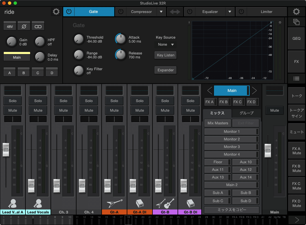Viewport: 306px width, 225px height.
Task: Adjust the HPF knob
Action: pyautogui.click(x=40, y=42)
